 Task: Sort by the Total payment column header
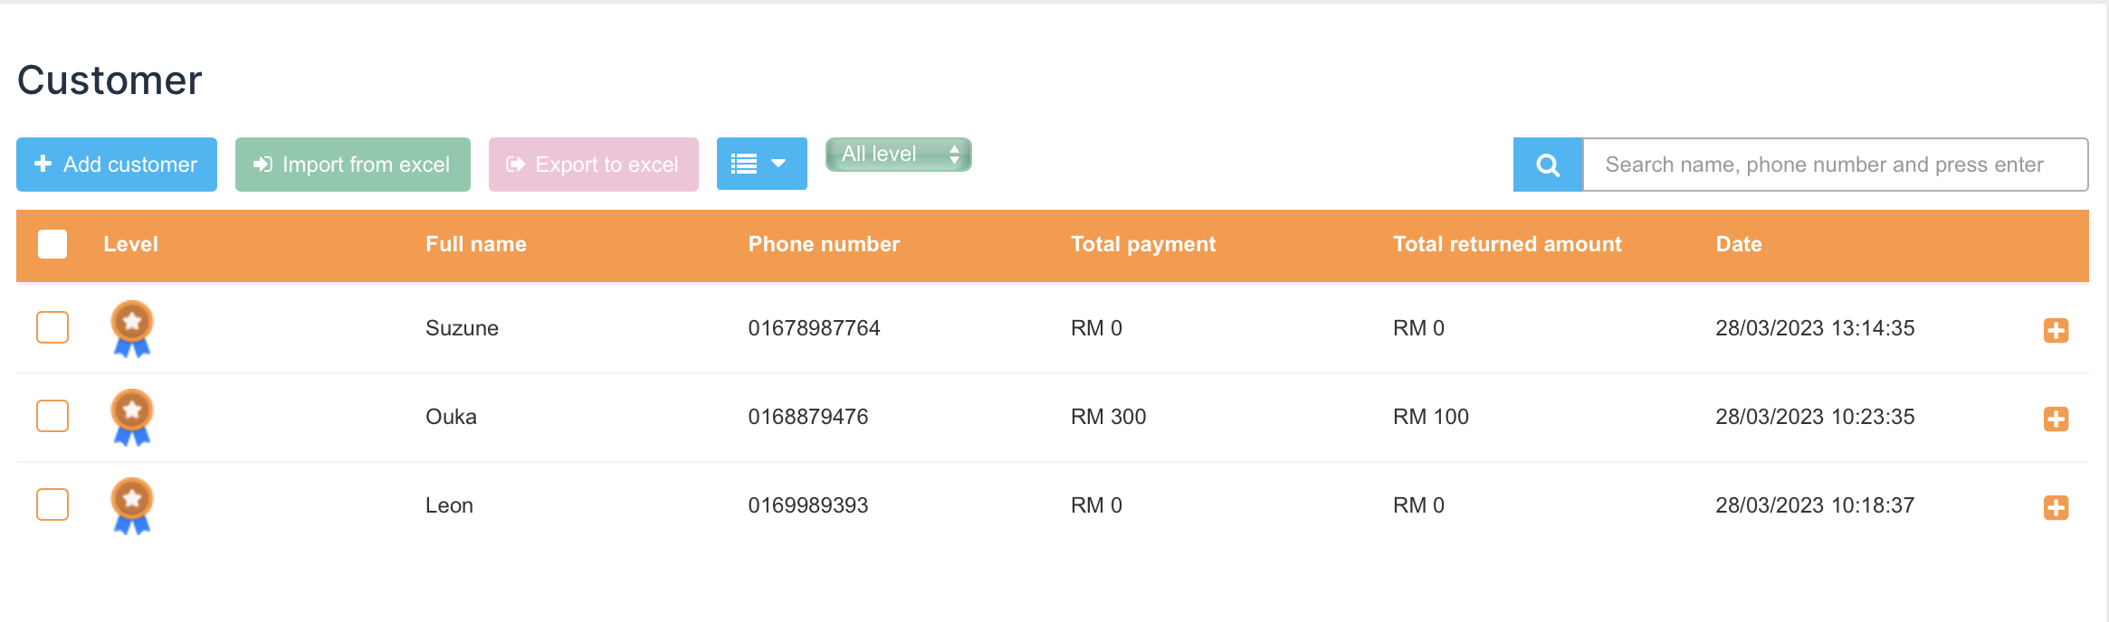(1142, 244)
